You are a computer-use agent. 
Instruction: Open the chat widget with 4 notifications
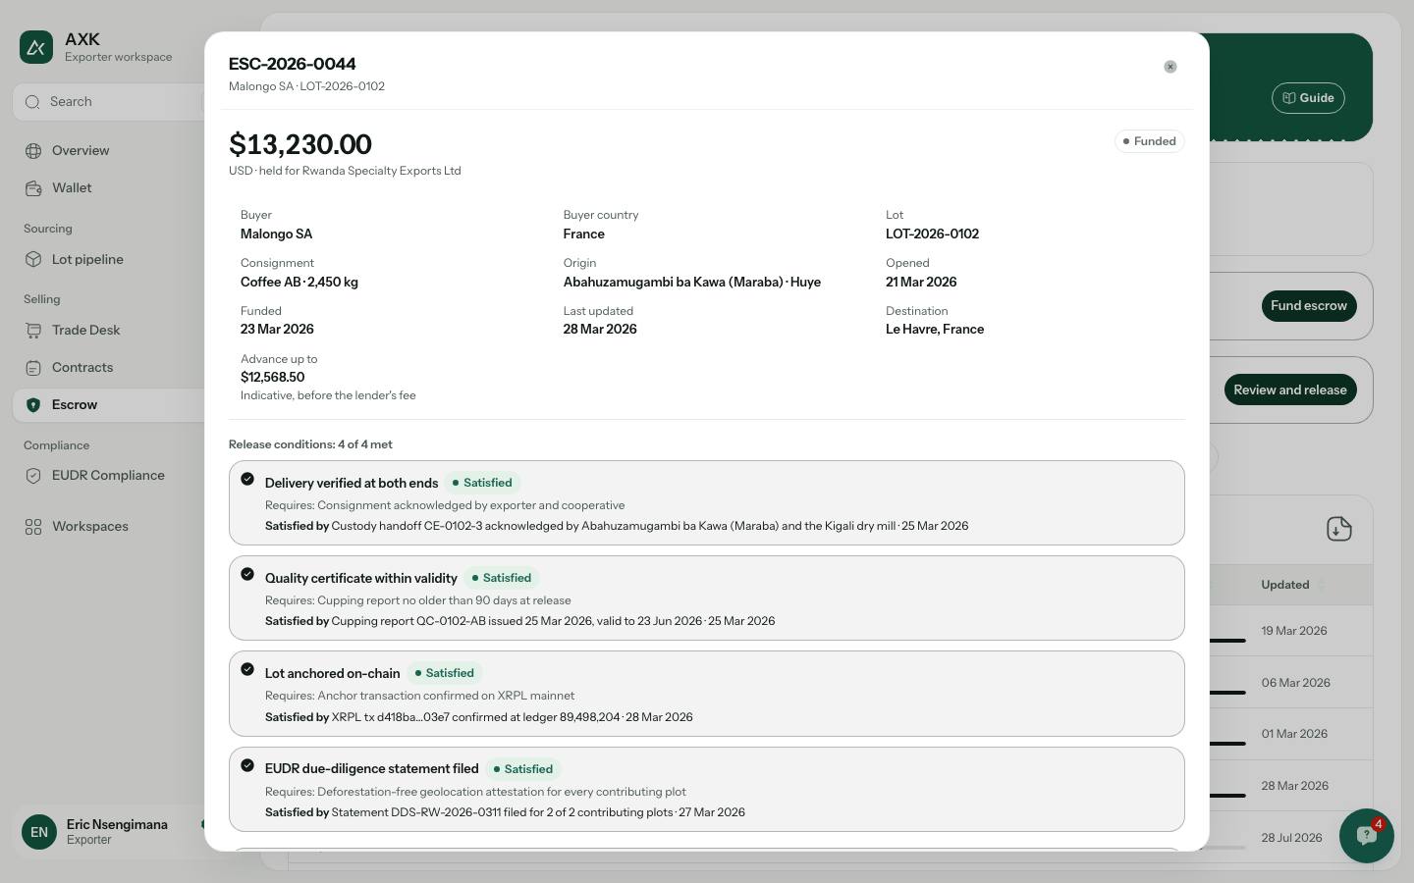pos(1367,836)
